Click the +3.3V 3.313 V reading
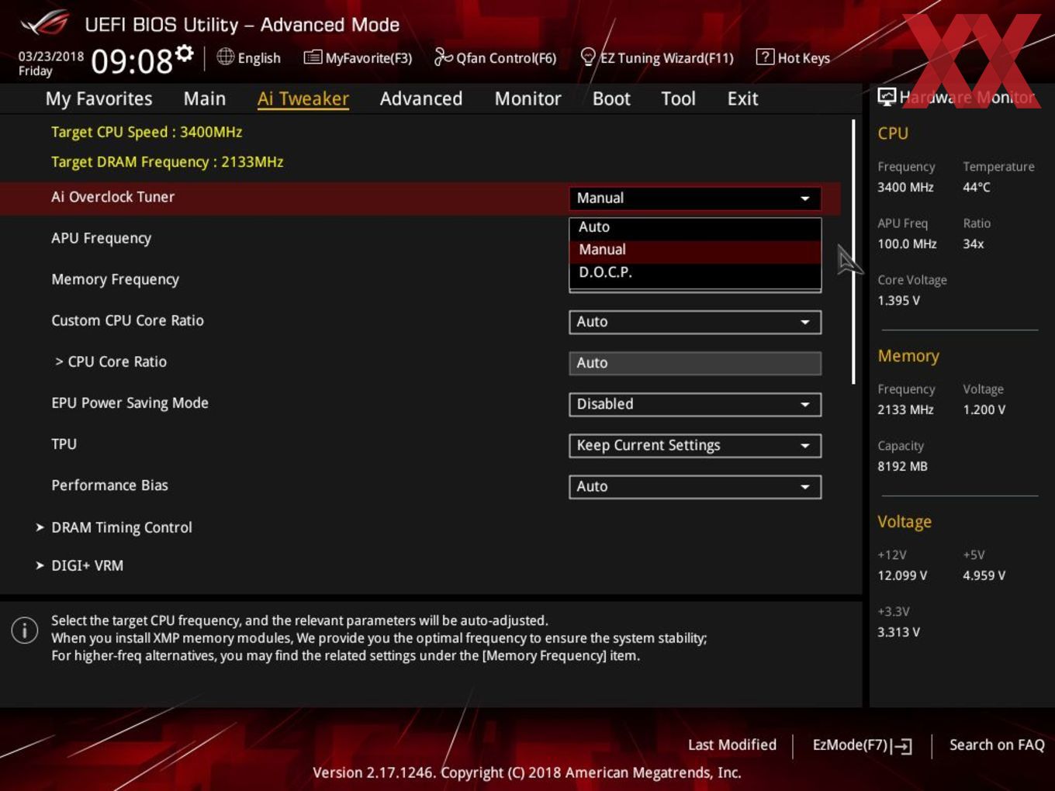The image size is (1055, 791). [898, 632]
